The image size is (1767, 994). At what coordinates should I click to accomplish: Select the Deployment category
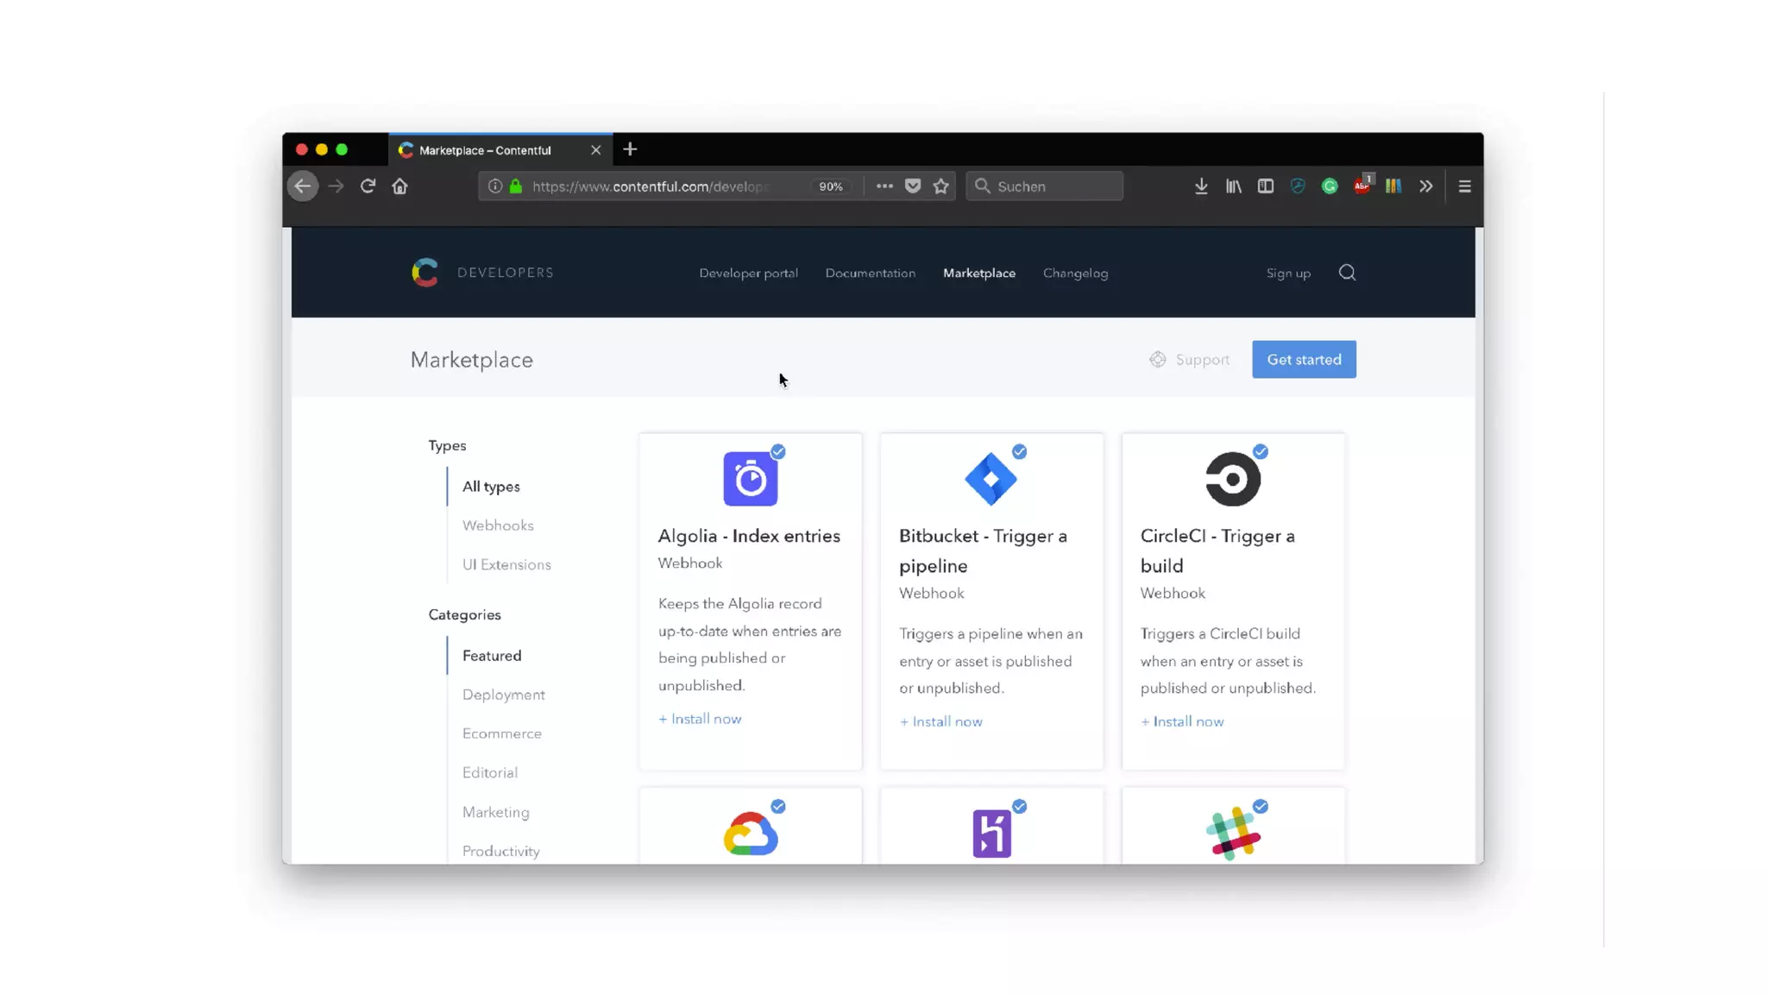click(x=503, y=695)
